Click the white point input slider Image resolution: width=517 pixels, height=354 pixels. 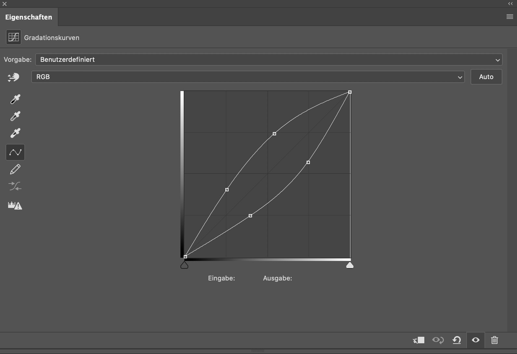(350, 265)
